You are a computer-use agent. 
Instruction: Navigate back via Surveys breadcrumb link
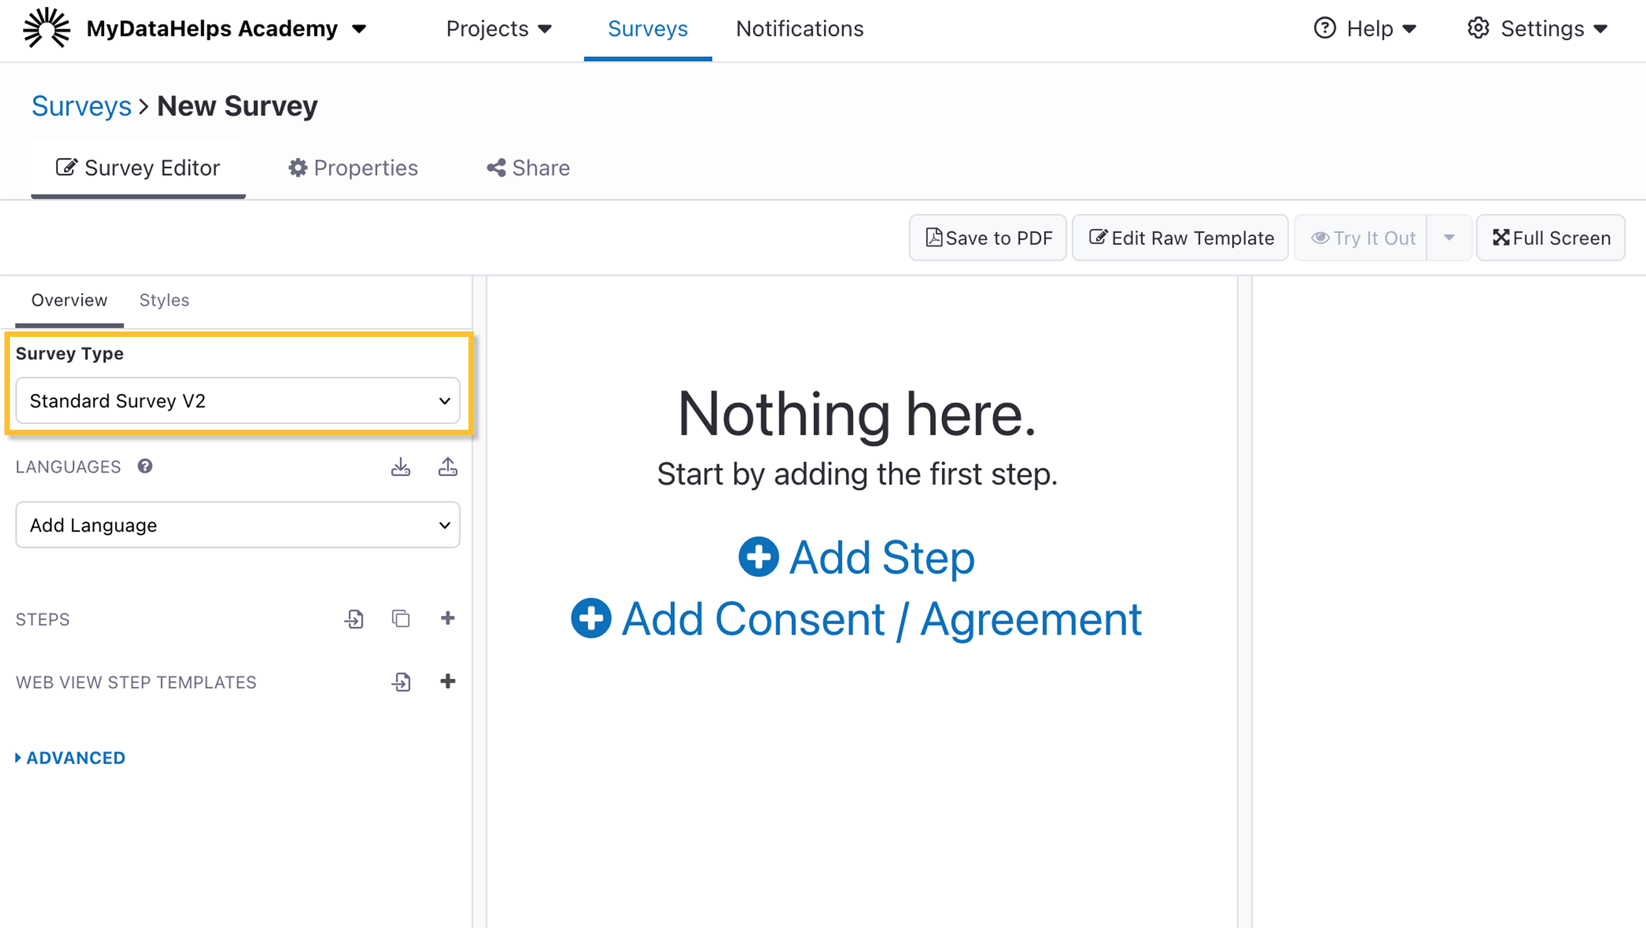pos(81,106)
